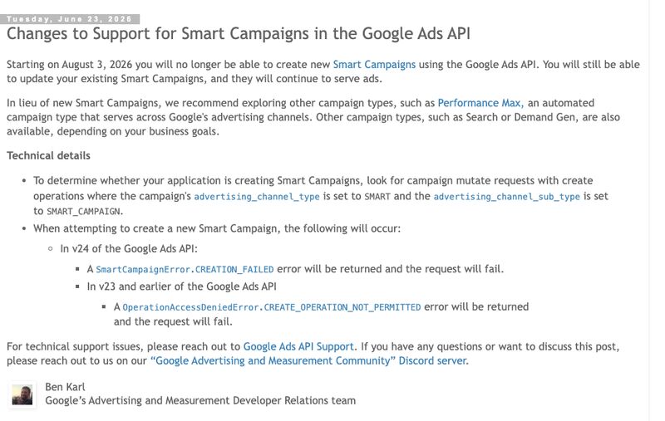Open the Google Ads API Support link
Image resolution: width=665 pixels, height=421 pixels.
(298, 346)
